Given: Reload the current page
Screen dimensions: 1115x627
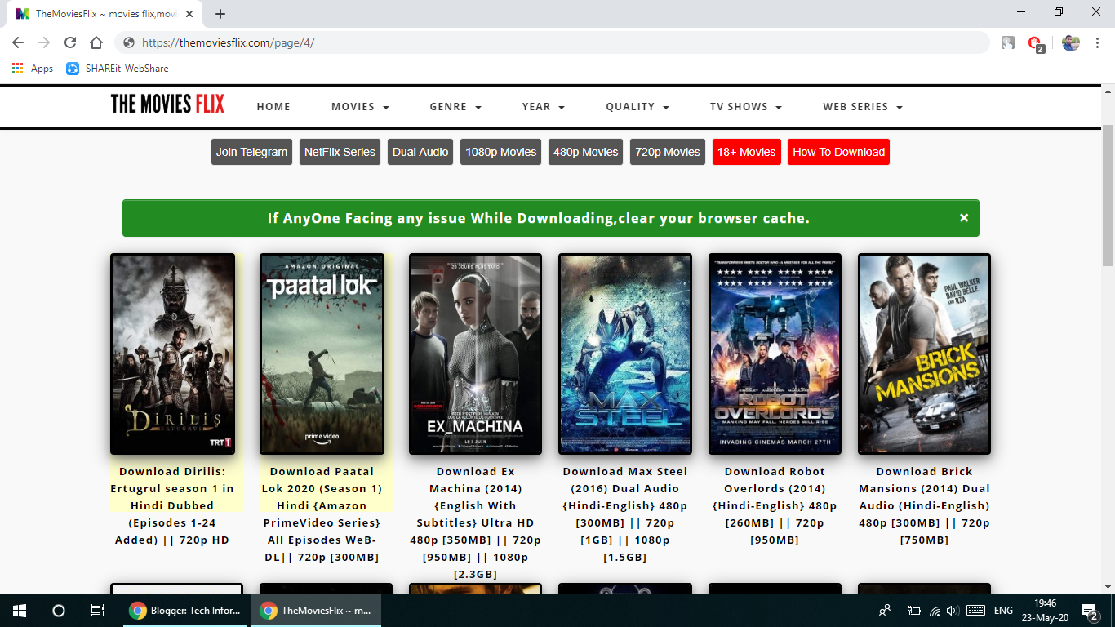Looking at the screenshot, I should pos(70,42).
